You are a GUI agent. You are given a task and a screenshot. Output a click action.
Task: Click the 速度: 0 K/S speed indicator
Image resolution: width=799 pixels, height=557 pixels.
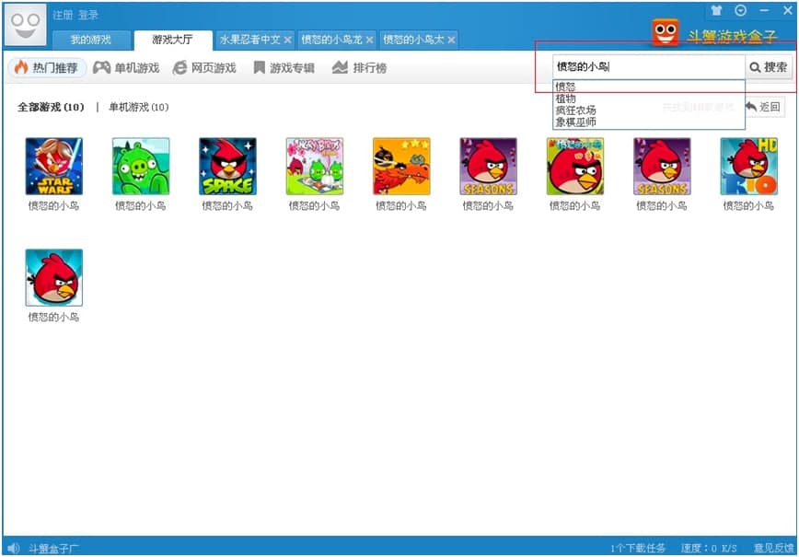709,549
